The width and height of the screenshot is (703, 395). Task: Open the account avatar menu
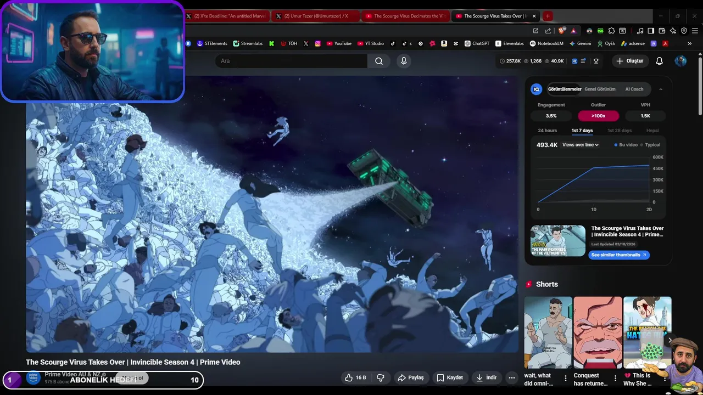click(680, 61)
